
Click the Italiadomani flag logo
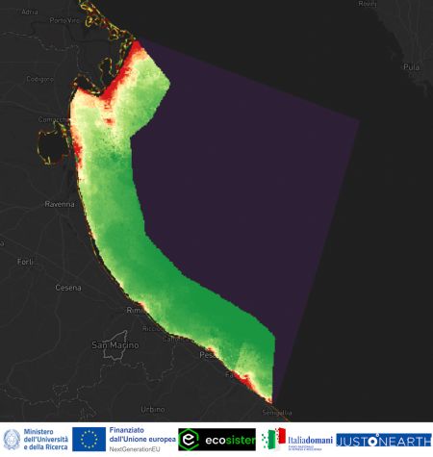273,439
